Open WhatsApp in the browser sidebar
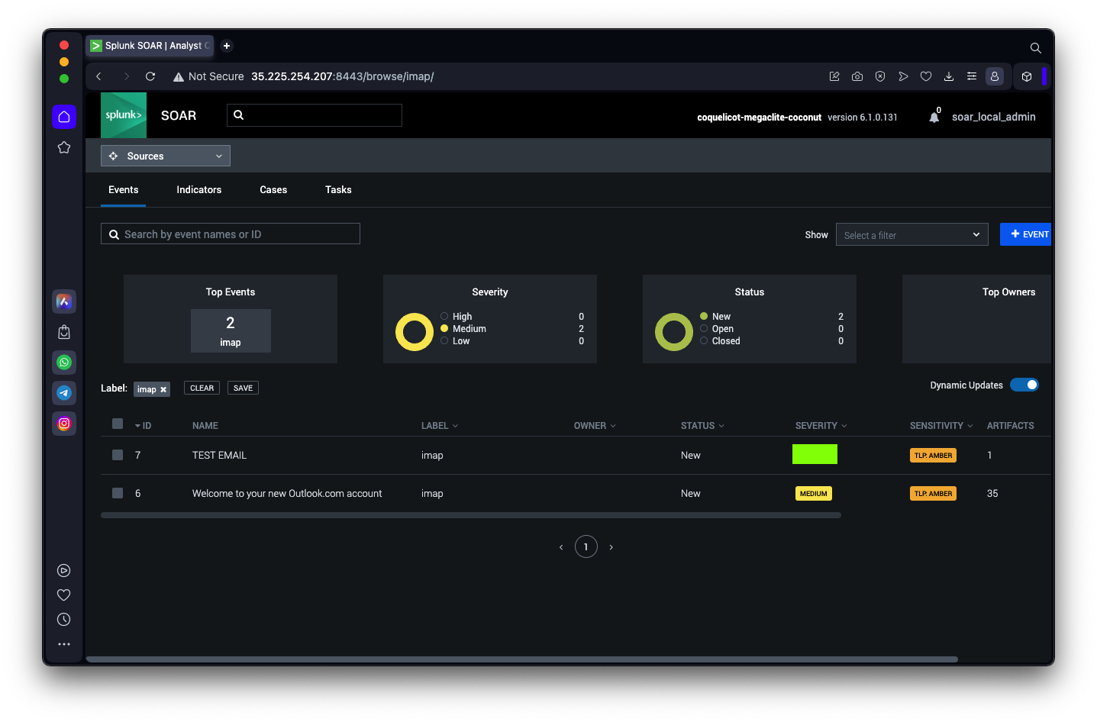1097x722 pixels. pyautogui.click(x=64, y=363)
